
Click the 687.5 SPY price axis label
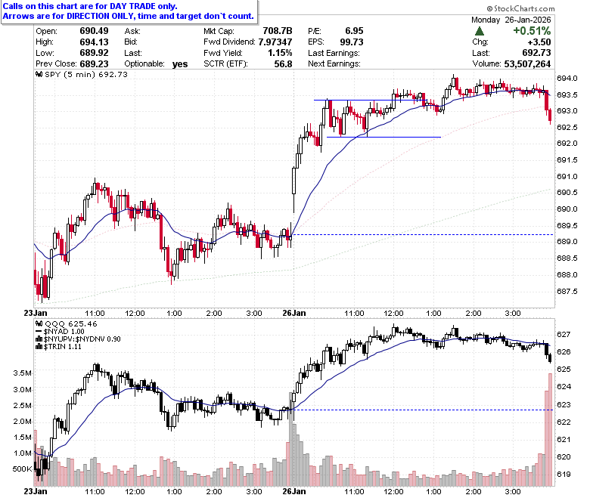click(x=567, y=291)
